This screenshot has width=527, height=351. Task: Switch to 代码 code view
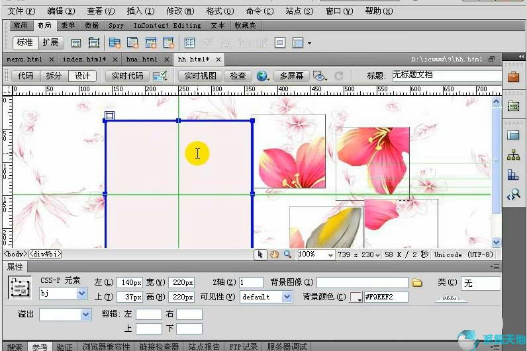(x=26, y=76)
